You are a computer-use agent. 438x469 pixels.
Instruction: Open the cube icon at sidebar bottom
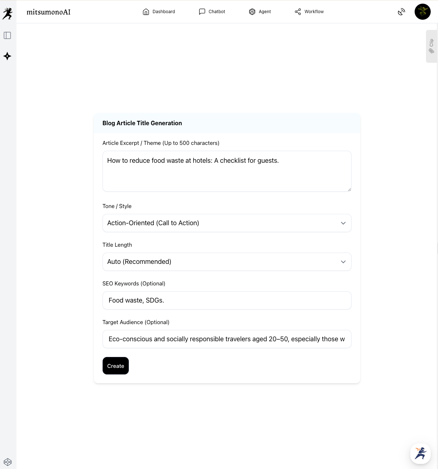click(x=8, y=462)
